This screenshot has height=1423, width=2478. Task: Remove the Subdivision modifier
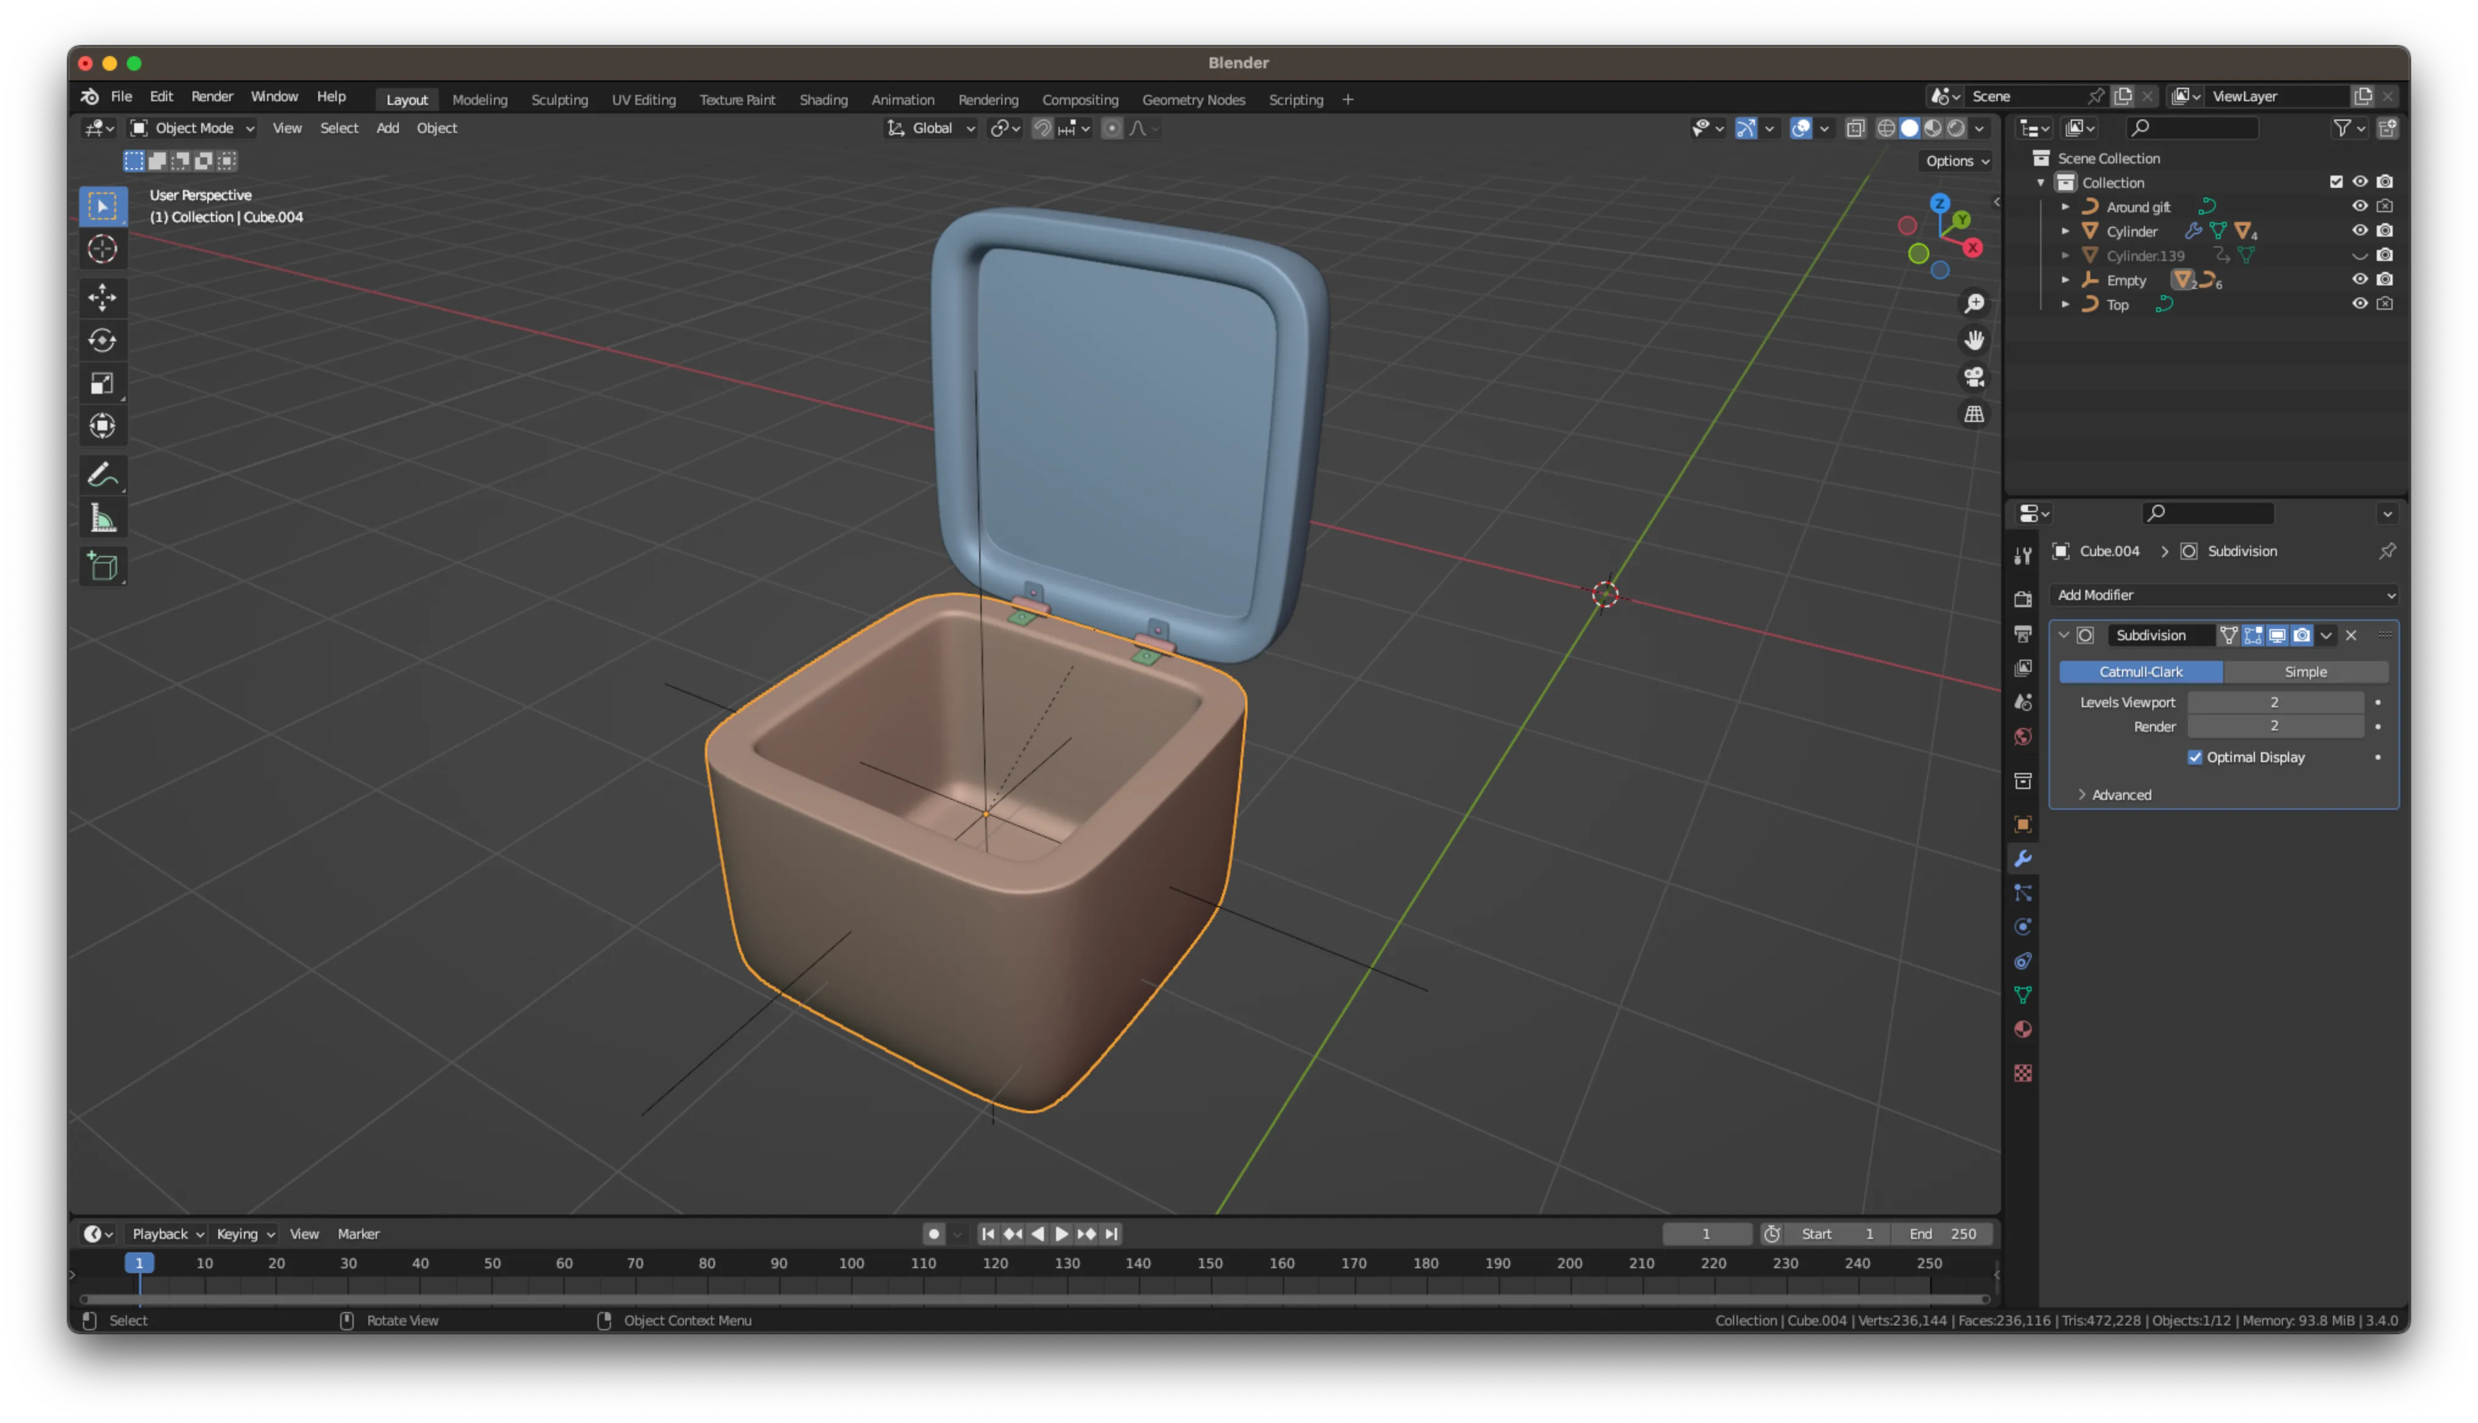[x=2351, y=635]
